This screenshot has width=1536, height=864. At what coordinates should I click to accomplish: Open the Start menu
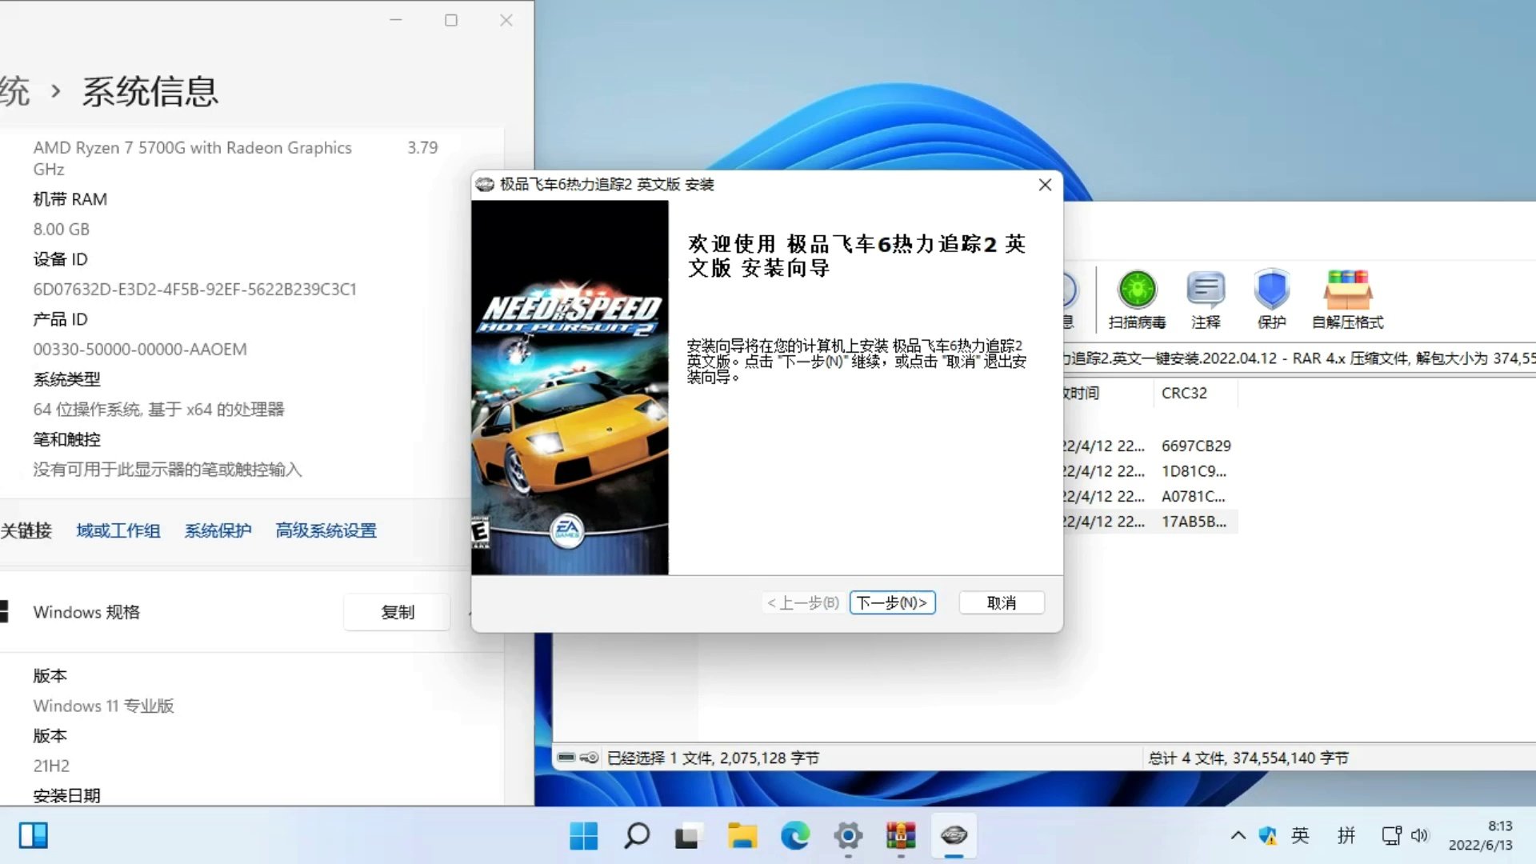pyautogui.click(x=585, y=835)
